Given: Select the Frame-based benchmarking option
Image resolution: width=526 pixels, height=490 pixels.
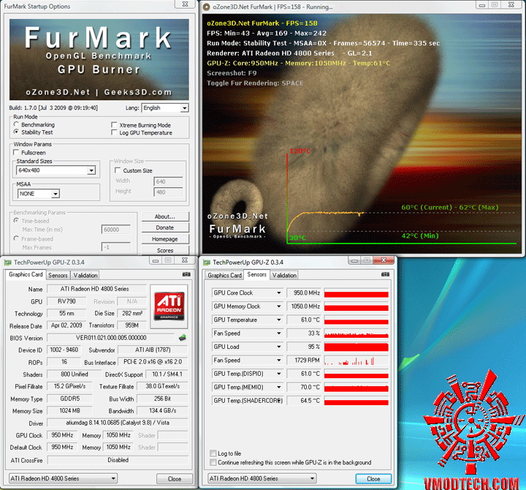Looking at the screenshot, I should click(x=16, y=238).
